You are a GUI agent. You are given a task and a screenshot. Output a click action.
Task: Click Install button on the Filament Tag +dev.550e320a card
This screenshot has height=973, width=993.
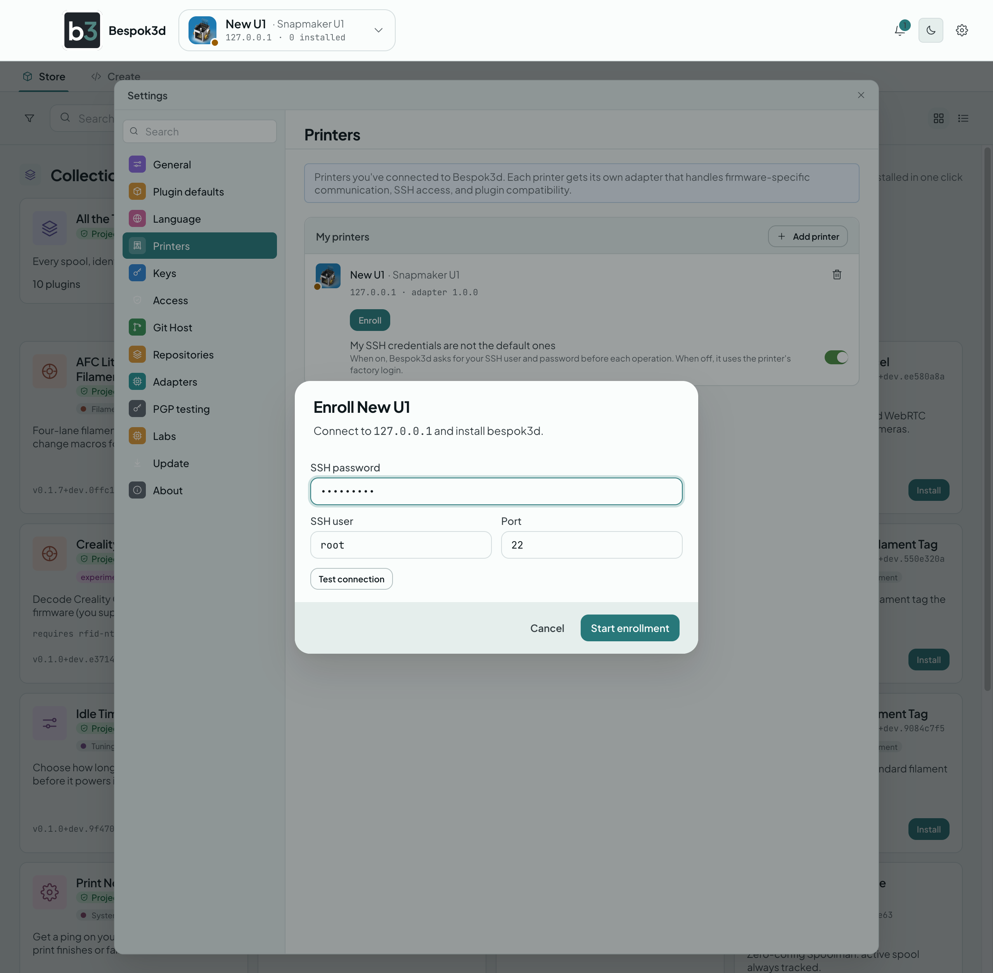coord(928,660)
